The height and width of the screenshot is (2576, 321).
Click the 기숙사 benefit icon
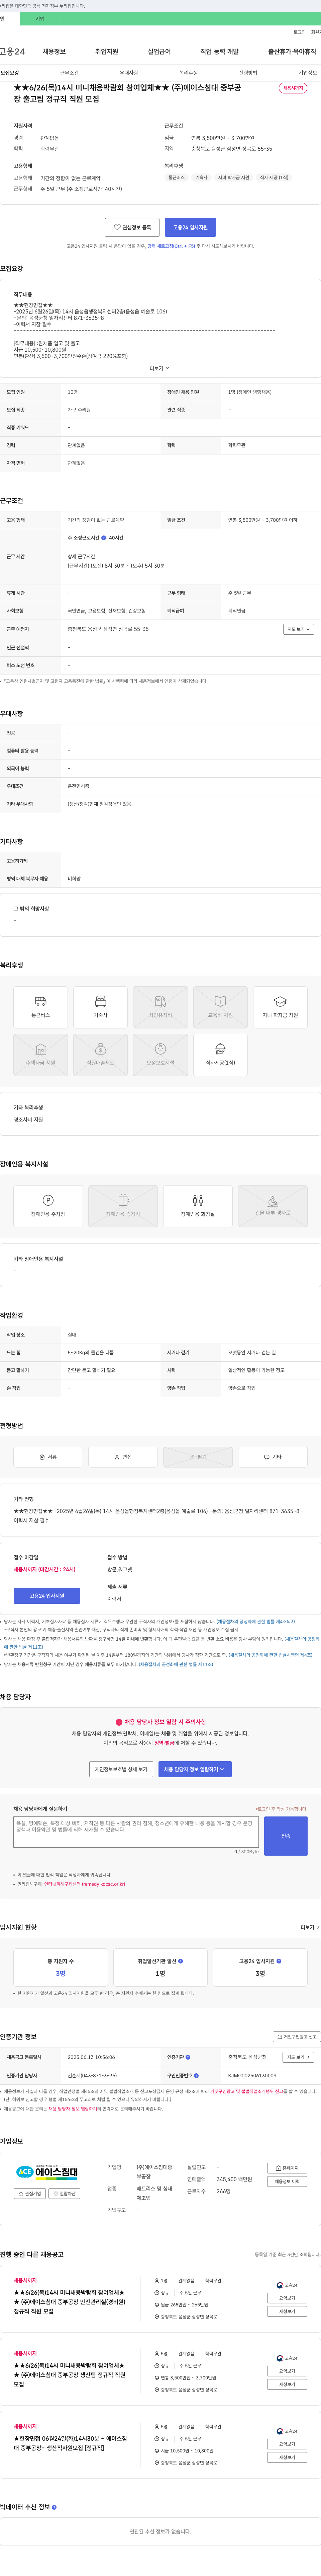point(101,1007)
